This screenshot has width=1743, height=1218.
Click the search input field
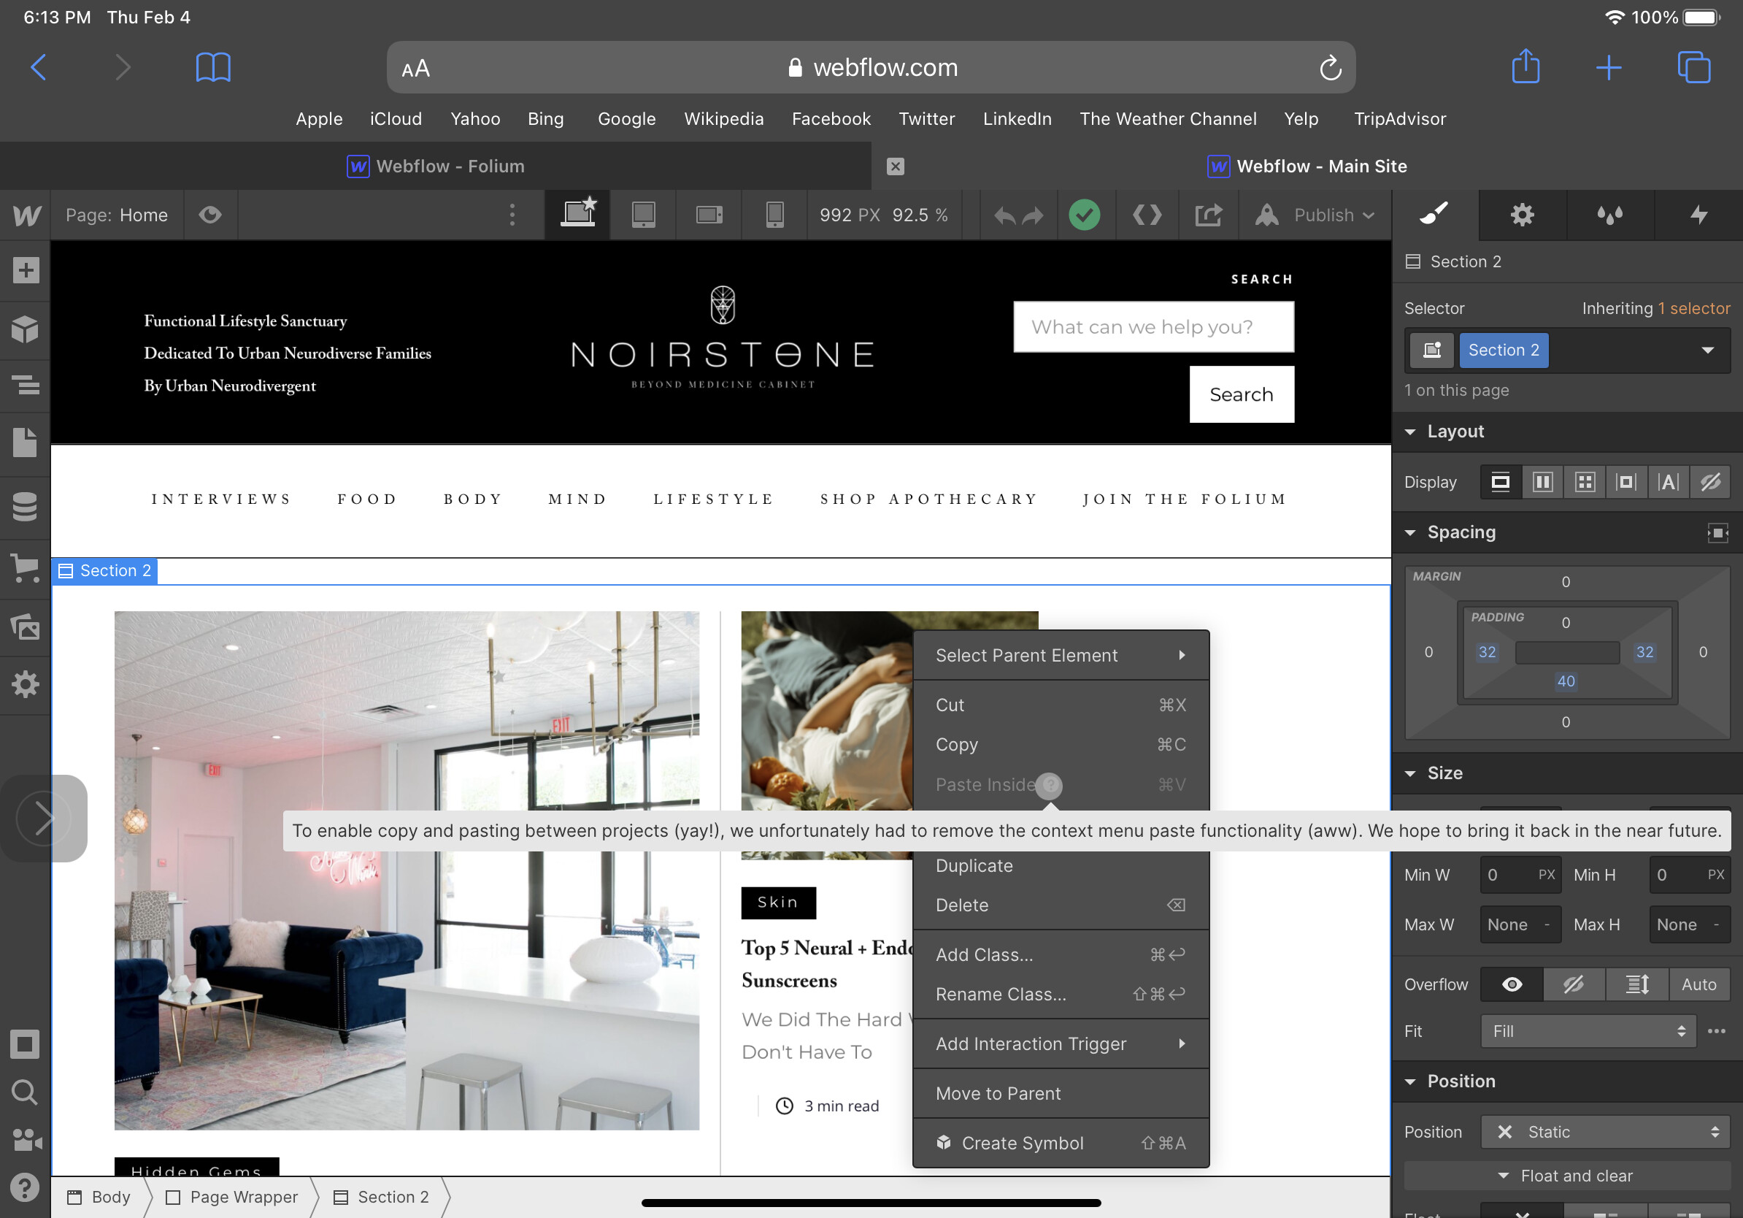(1153, 326)
